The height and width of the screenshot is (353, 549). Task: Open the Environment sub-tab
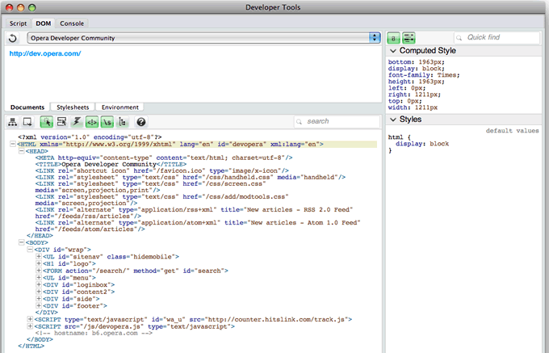[x=120, y=107]
